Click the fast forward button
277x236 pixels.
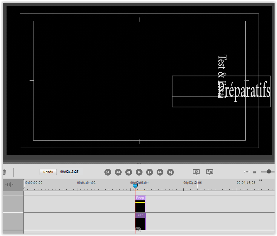click(x=160, y=172)
